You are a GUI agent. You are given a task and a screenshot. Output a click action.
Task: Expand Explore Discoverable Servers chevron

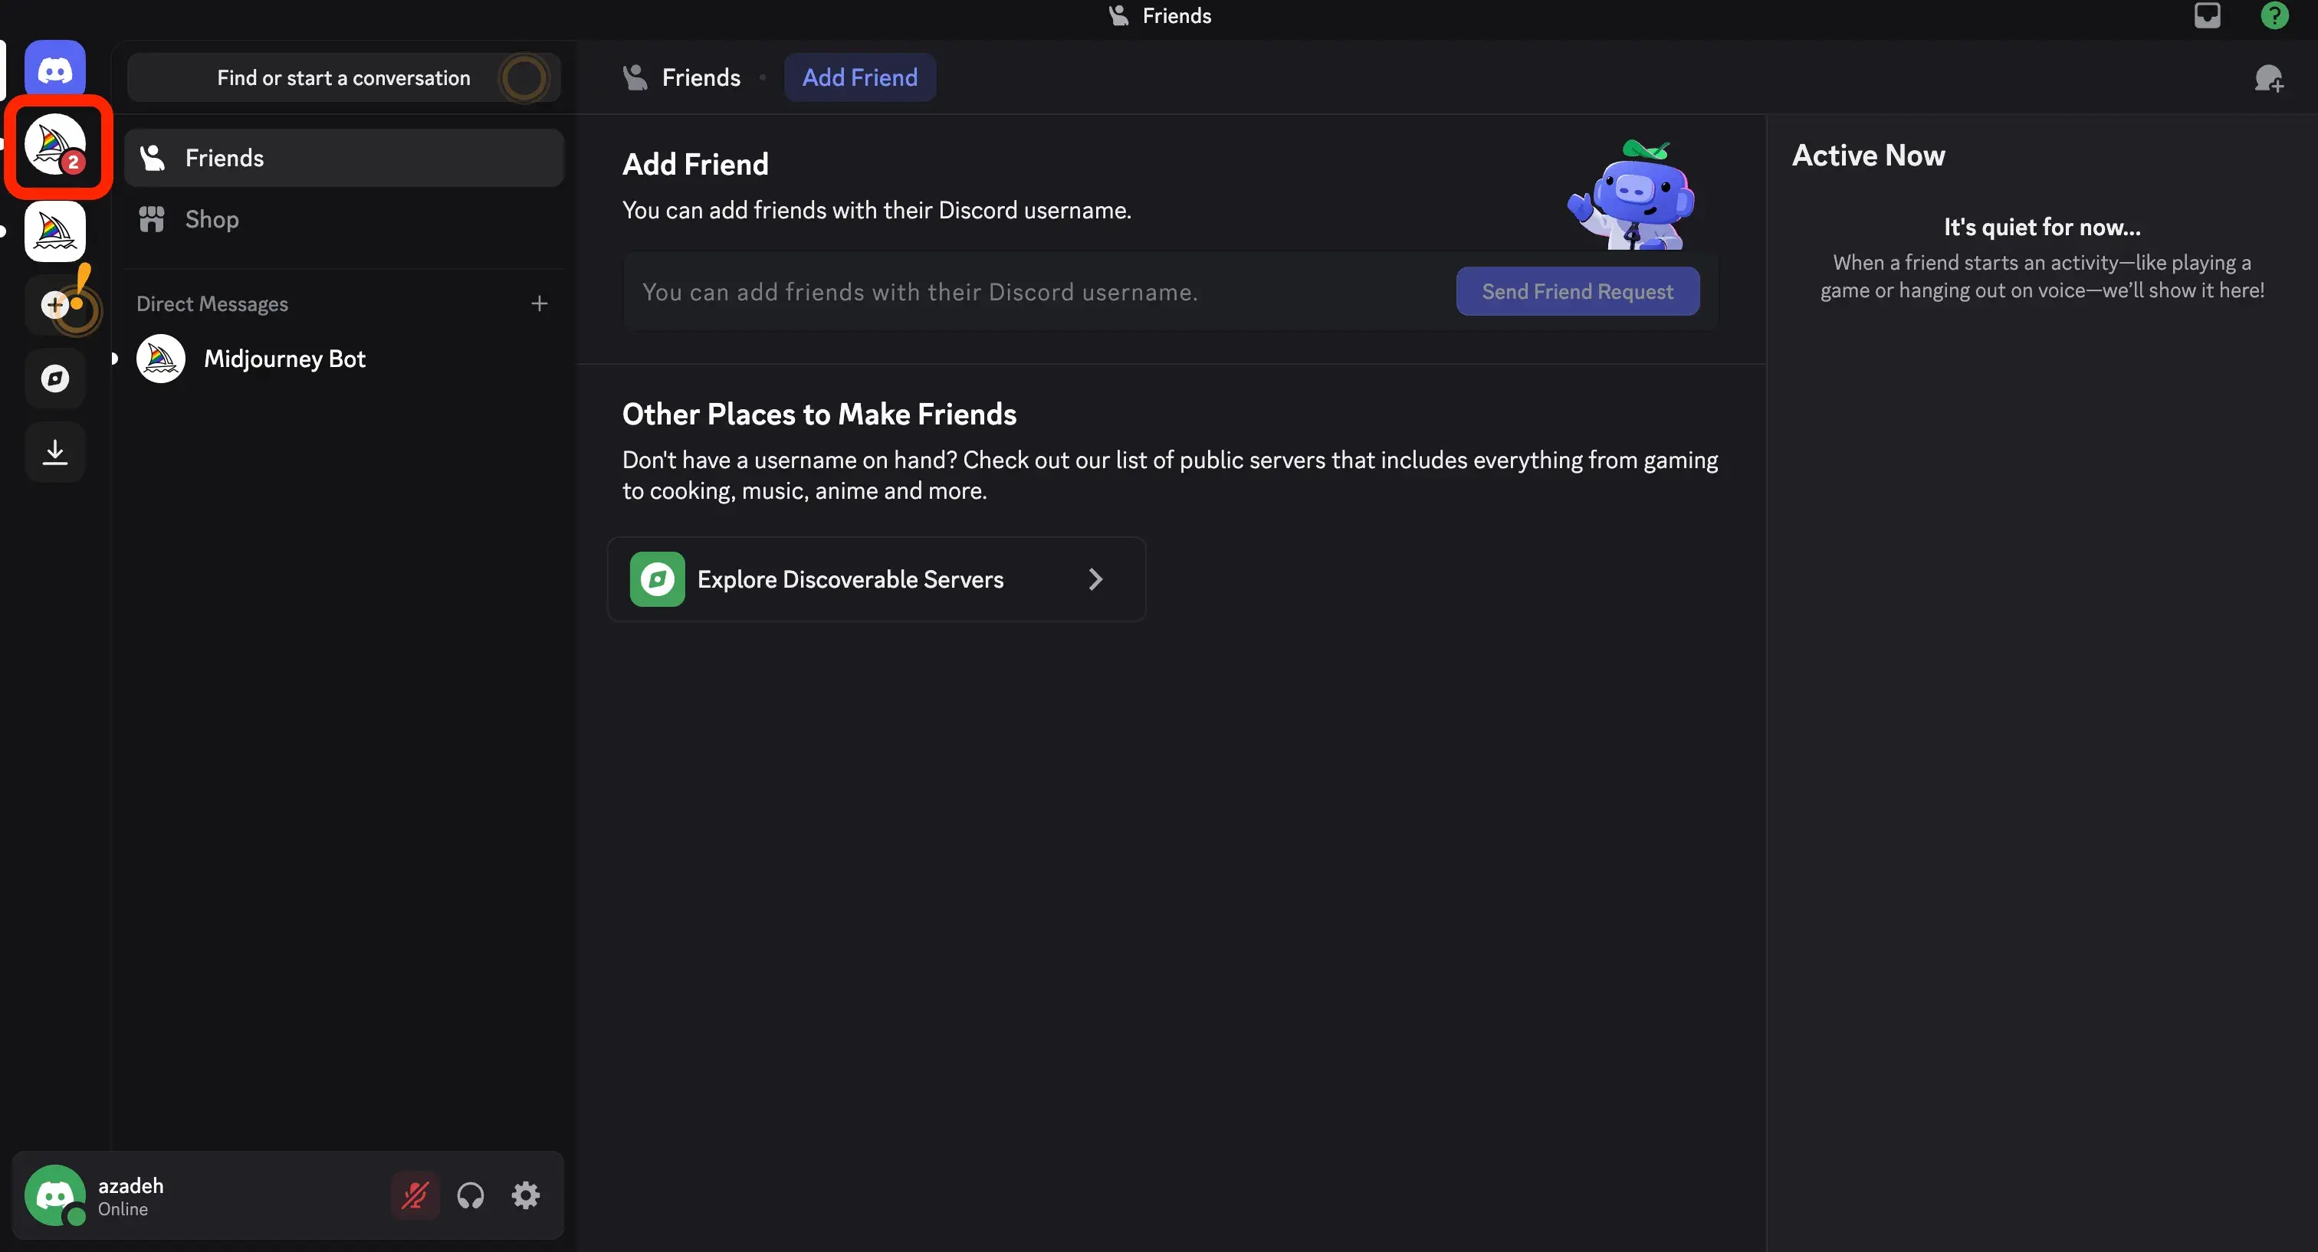1095,579
